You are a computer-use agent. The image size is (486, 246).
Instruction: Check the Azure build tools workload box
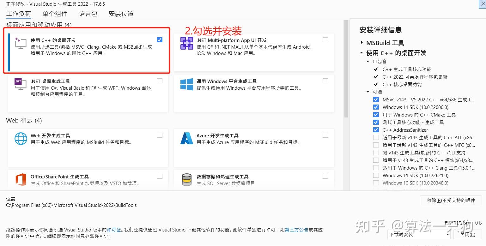coord(325,135)
